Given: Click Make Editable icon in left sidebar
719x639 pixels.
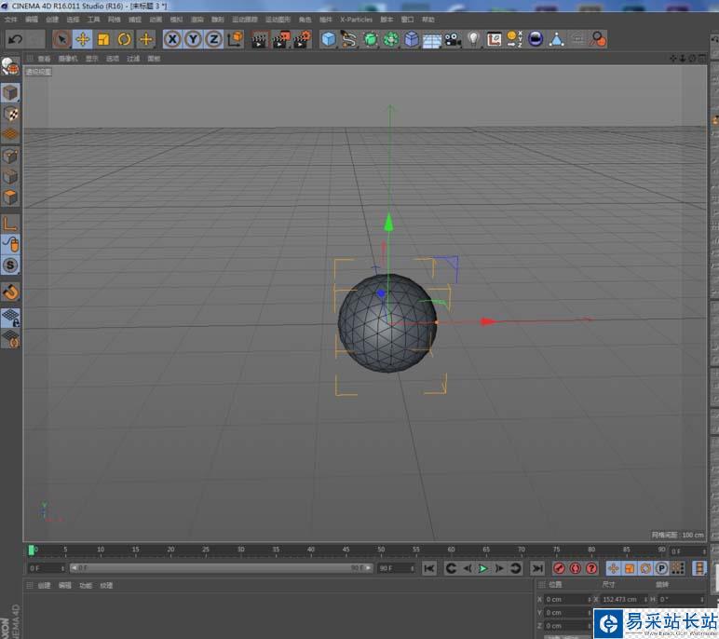Looking at the screenshot, I should coord(10,66).
